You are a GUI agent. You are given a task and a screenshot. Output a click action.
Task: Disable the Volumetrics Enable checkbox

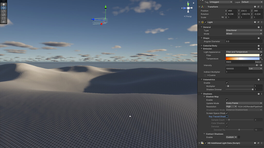coord(226,83)
